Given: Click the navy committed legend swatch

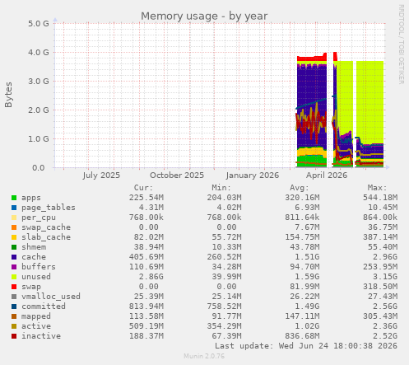Looking at the screenshot, I should point(14,307).
